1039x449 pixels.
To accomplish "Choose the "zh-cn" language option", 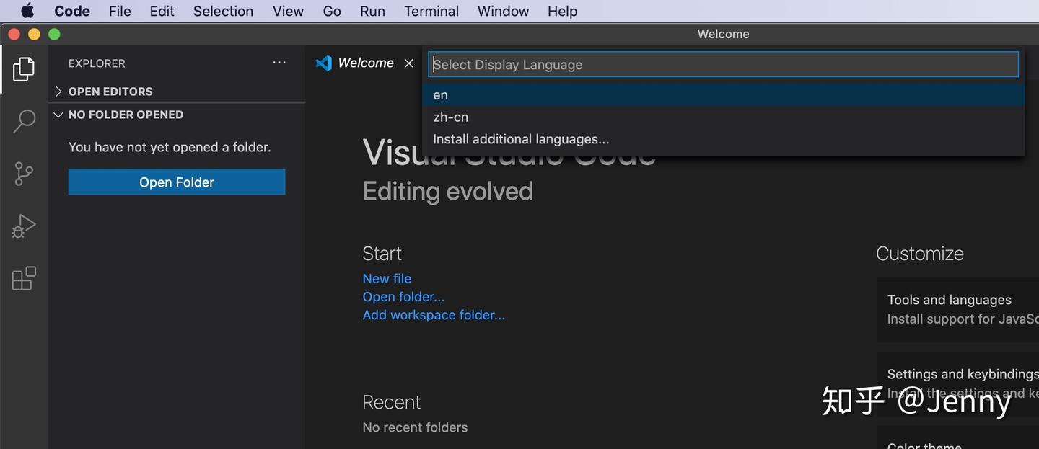I will point(450,117).
